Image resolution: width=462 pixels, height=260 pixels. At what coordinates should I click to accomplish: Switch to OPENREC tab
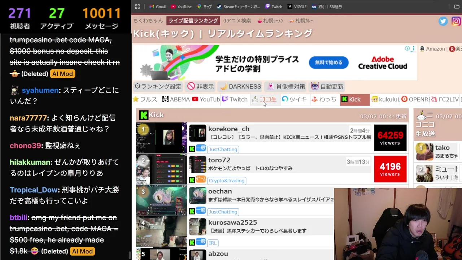[x=415, y=99]
